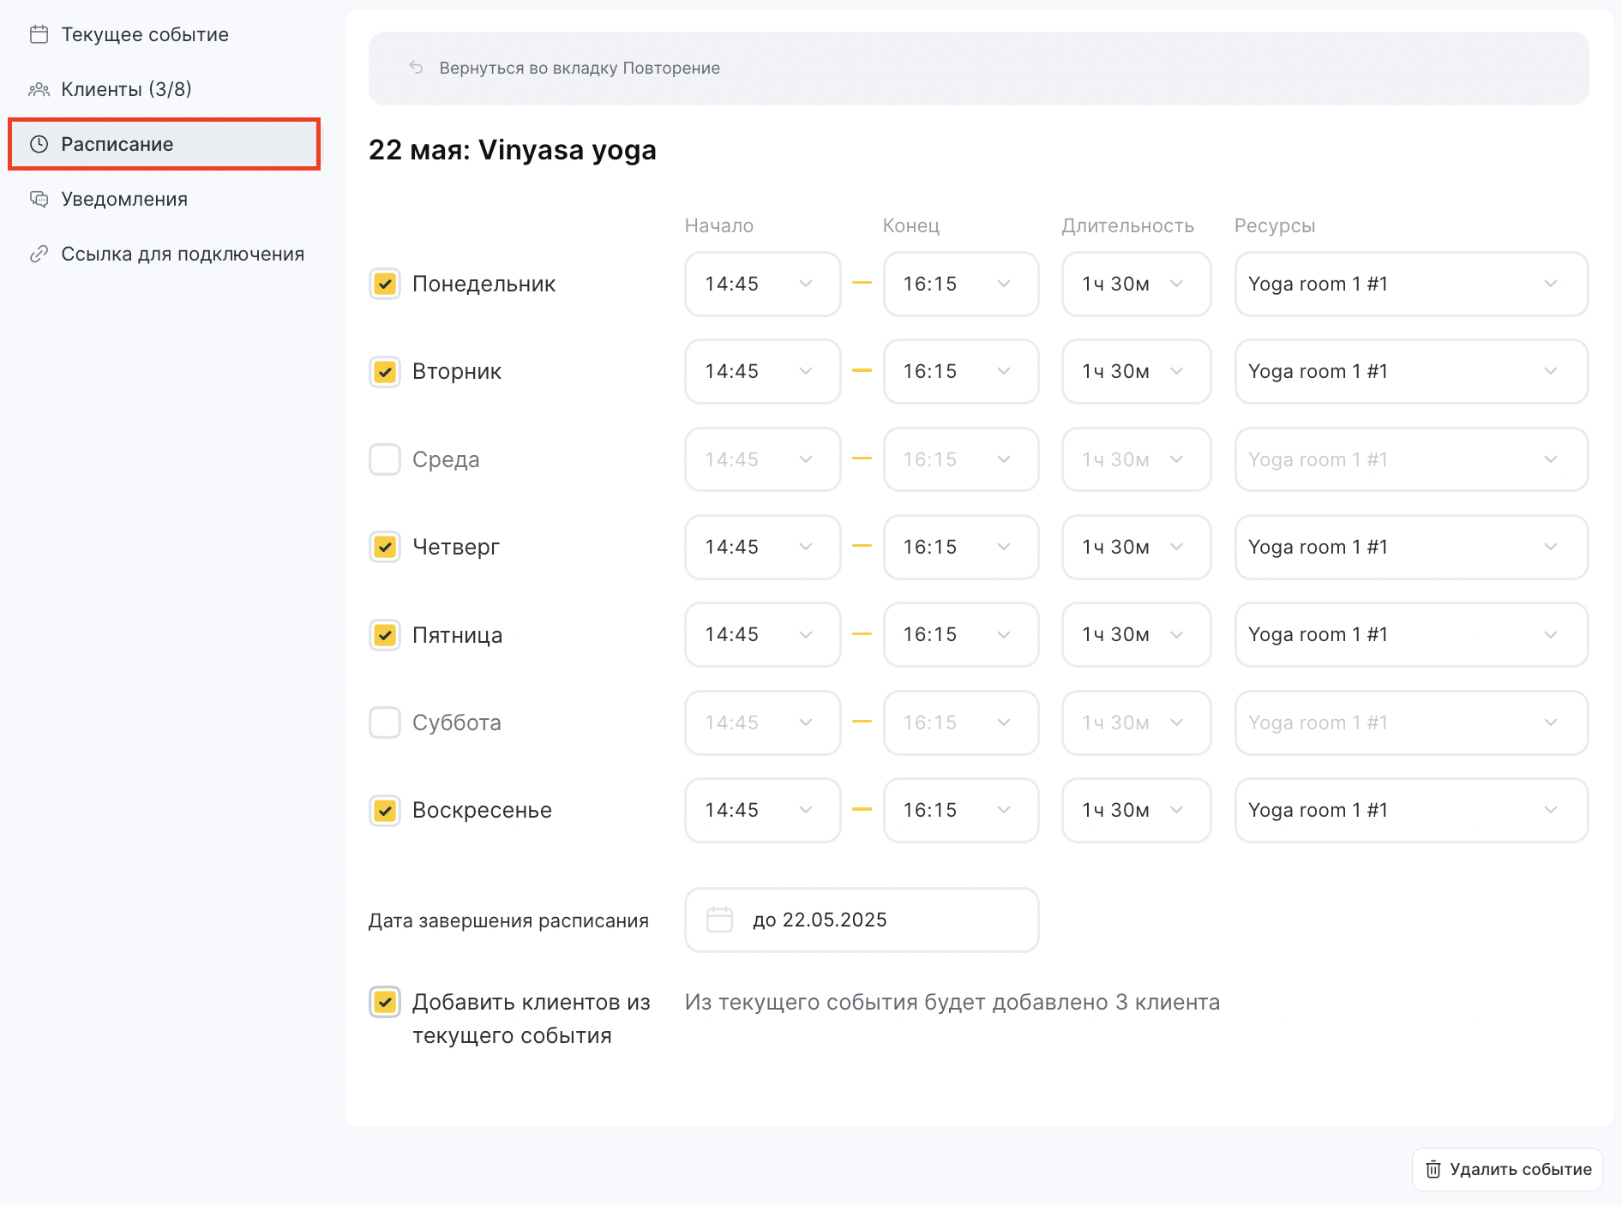Click Из текущего события будет добавлено 3 клиента
This screenshot has width=1622, height=1205.
click(952, 1002)
